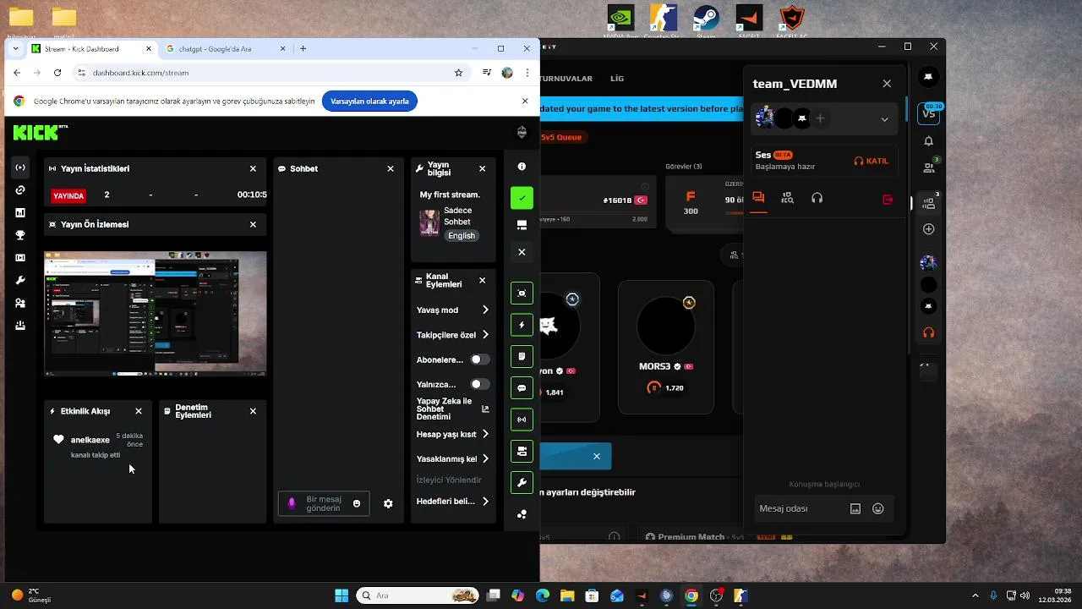Toggle moderation actions note icon in right toolbar
1082x609 pixels.
[x=522, y=357]
